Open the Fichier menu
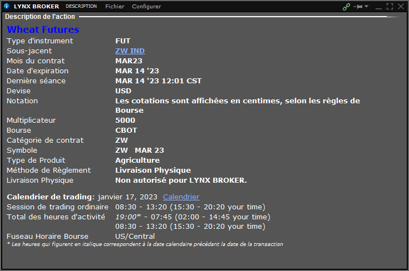 (x=115, y=7)
